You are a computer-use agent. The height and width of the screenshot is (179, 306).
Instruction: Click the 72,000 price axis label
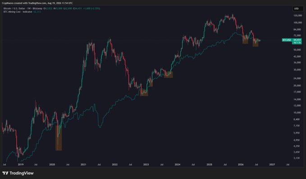(x=298, y=36)
